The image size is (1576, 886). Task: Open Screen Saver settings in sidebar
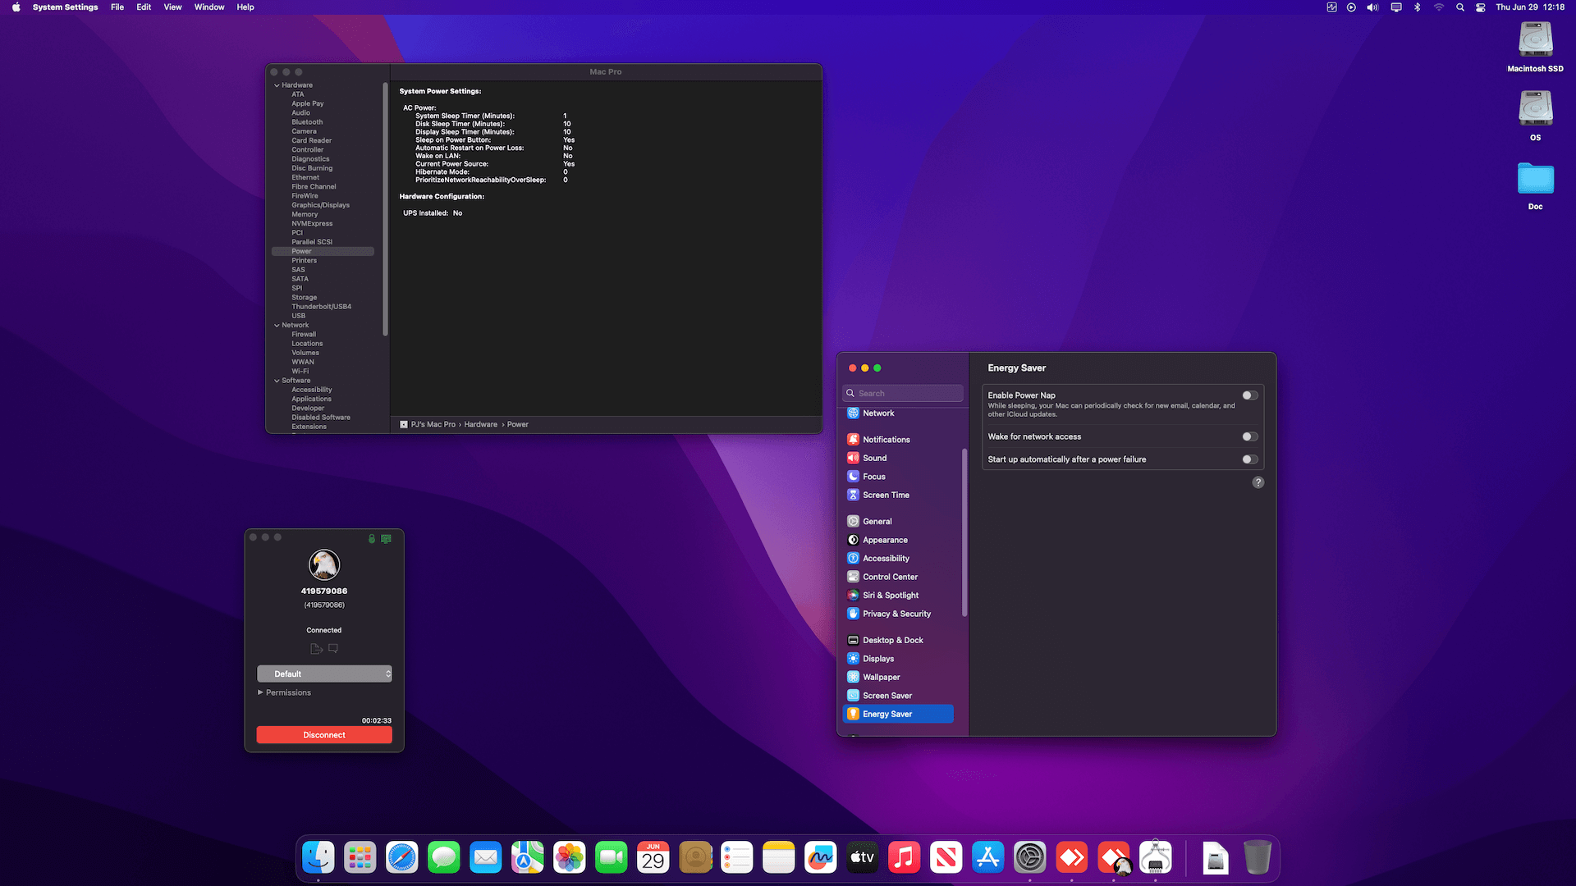(898, 696)
